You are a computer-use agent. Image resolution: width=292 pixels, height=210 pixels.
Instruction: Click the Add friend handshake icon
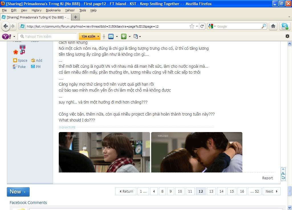coord(33,60)
